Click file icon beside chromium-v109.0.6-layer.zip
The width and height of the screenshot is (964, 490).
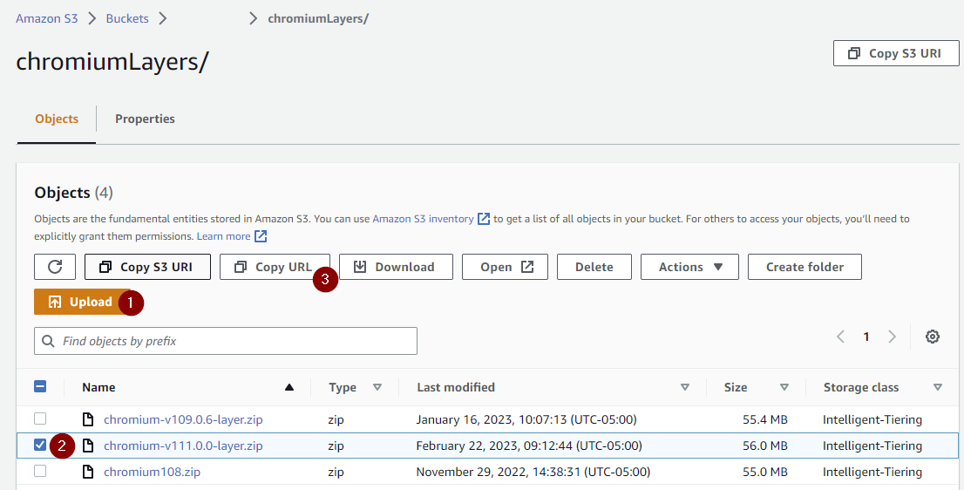click(x=87, y=419)
